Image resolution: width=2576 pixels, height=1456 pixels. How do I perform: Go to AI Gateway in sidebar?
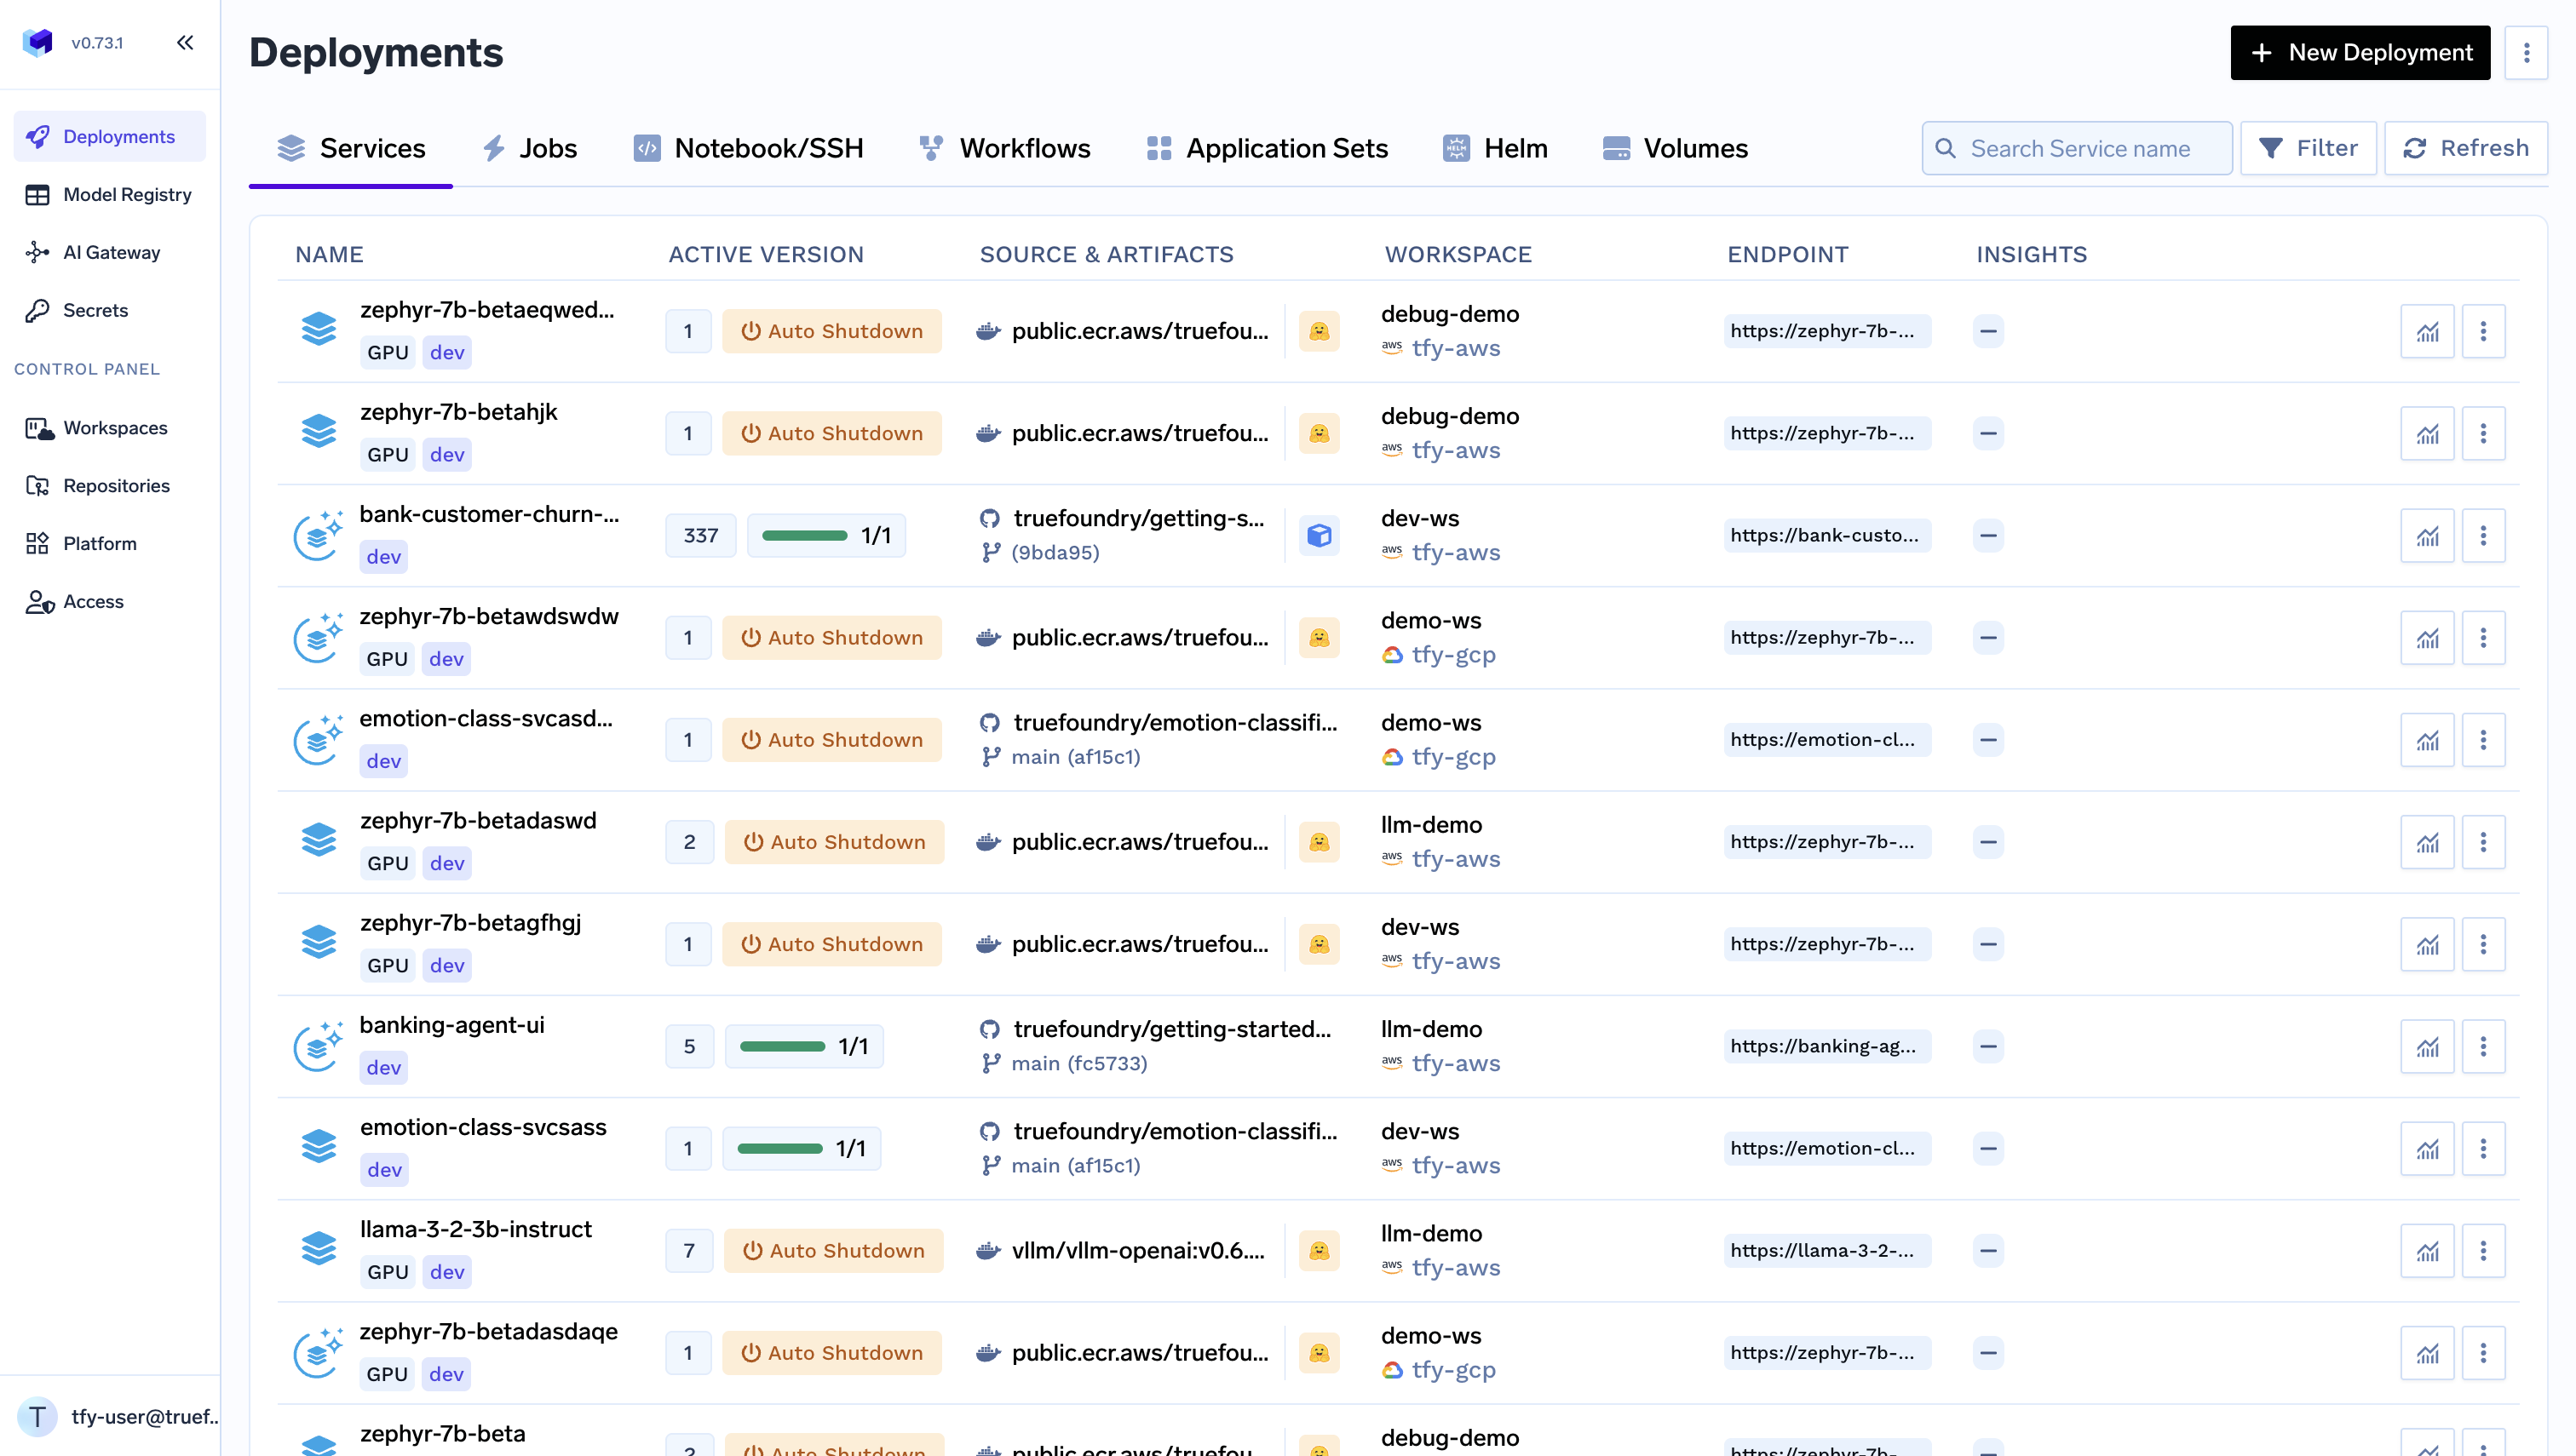(x=111, y=252)
